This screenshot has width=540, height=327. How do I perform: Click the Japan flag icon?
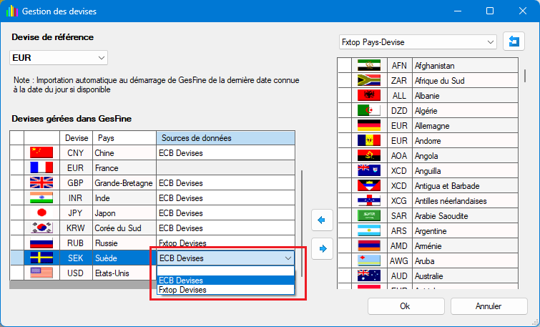41,213
